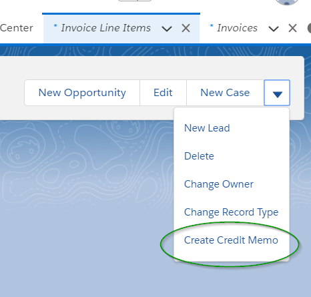
Task: Click the New Case button
Action: (x=225, y=93)
